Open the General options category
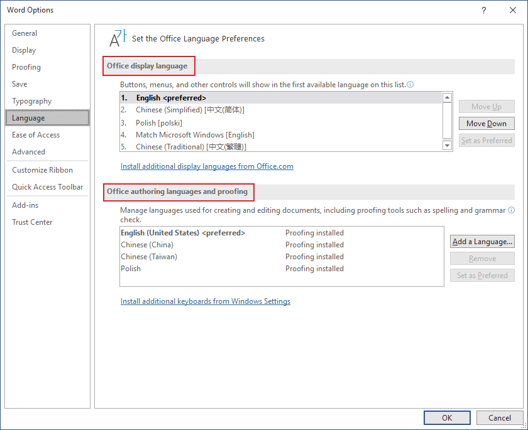Image resolution: width=528 pixels, height=430 pixels. point(48,33)
